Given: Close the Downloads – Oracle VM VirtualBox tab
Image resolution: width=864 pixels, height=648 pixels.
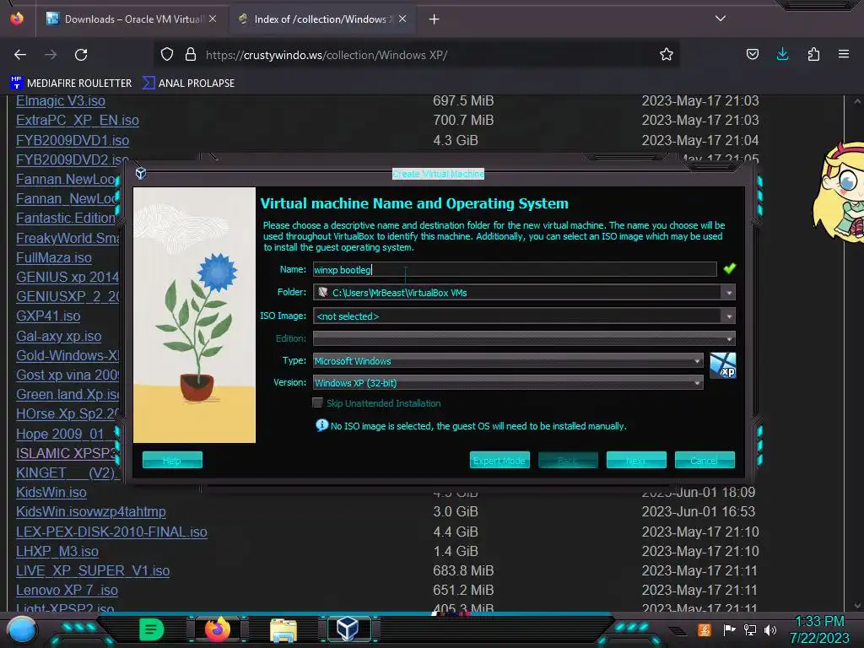Looking at the screenshot, I should [x=213, y=19].
